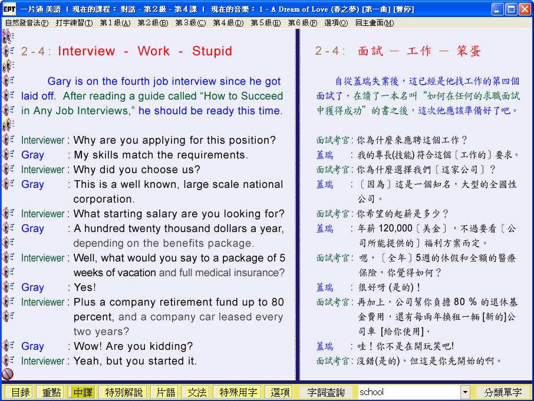Open the word lookup dropdown arrow
The height and width of the screenshot is (401, 534).
point(465,392)
